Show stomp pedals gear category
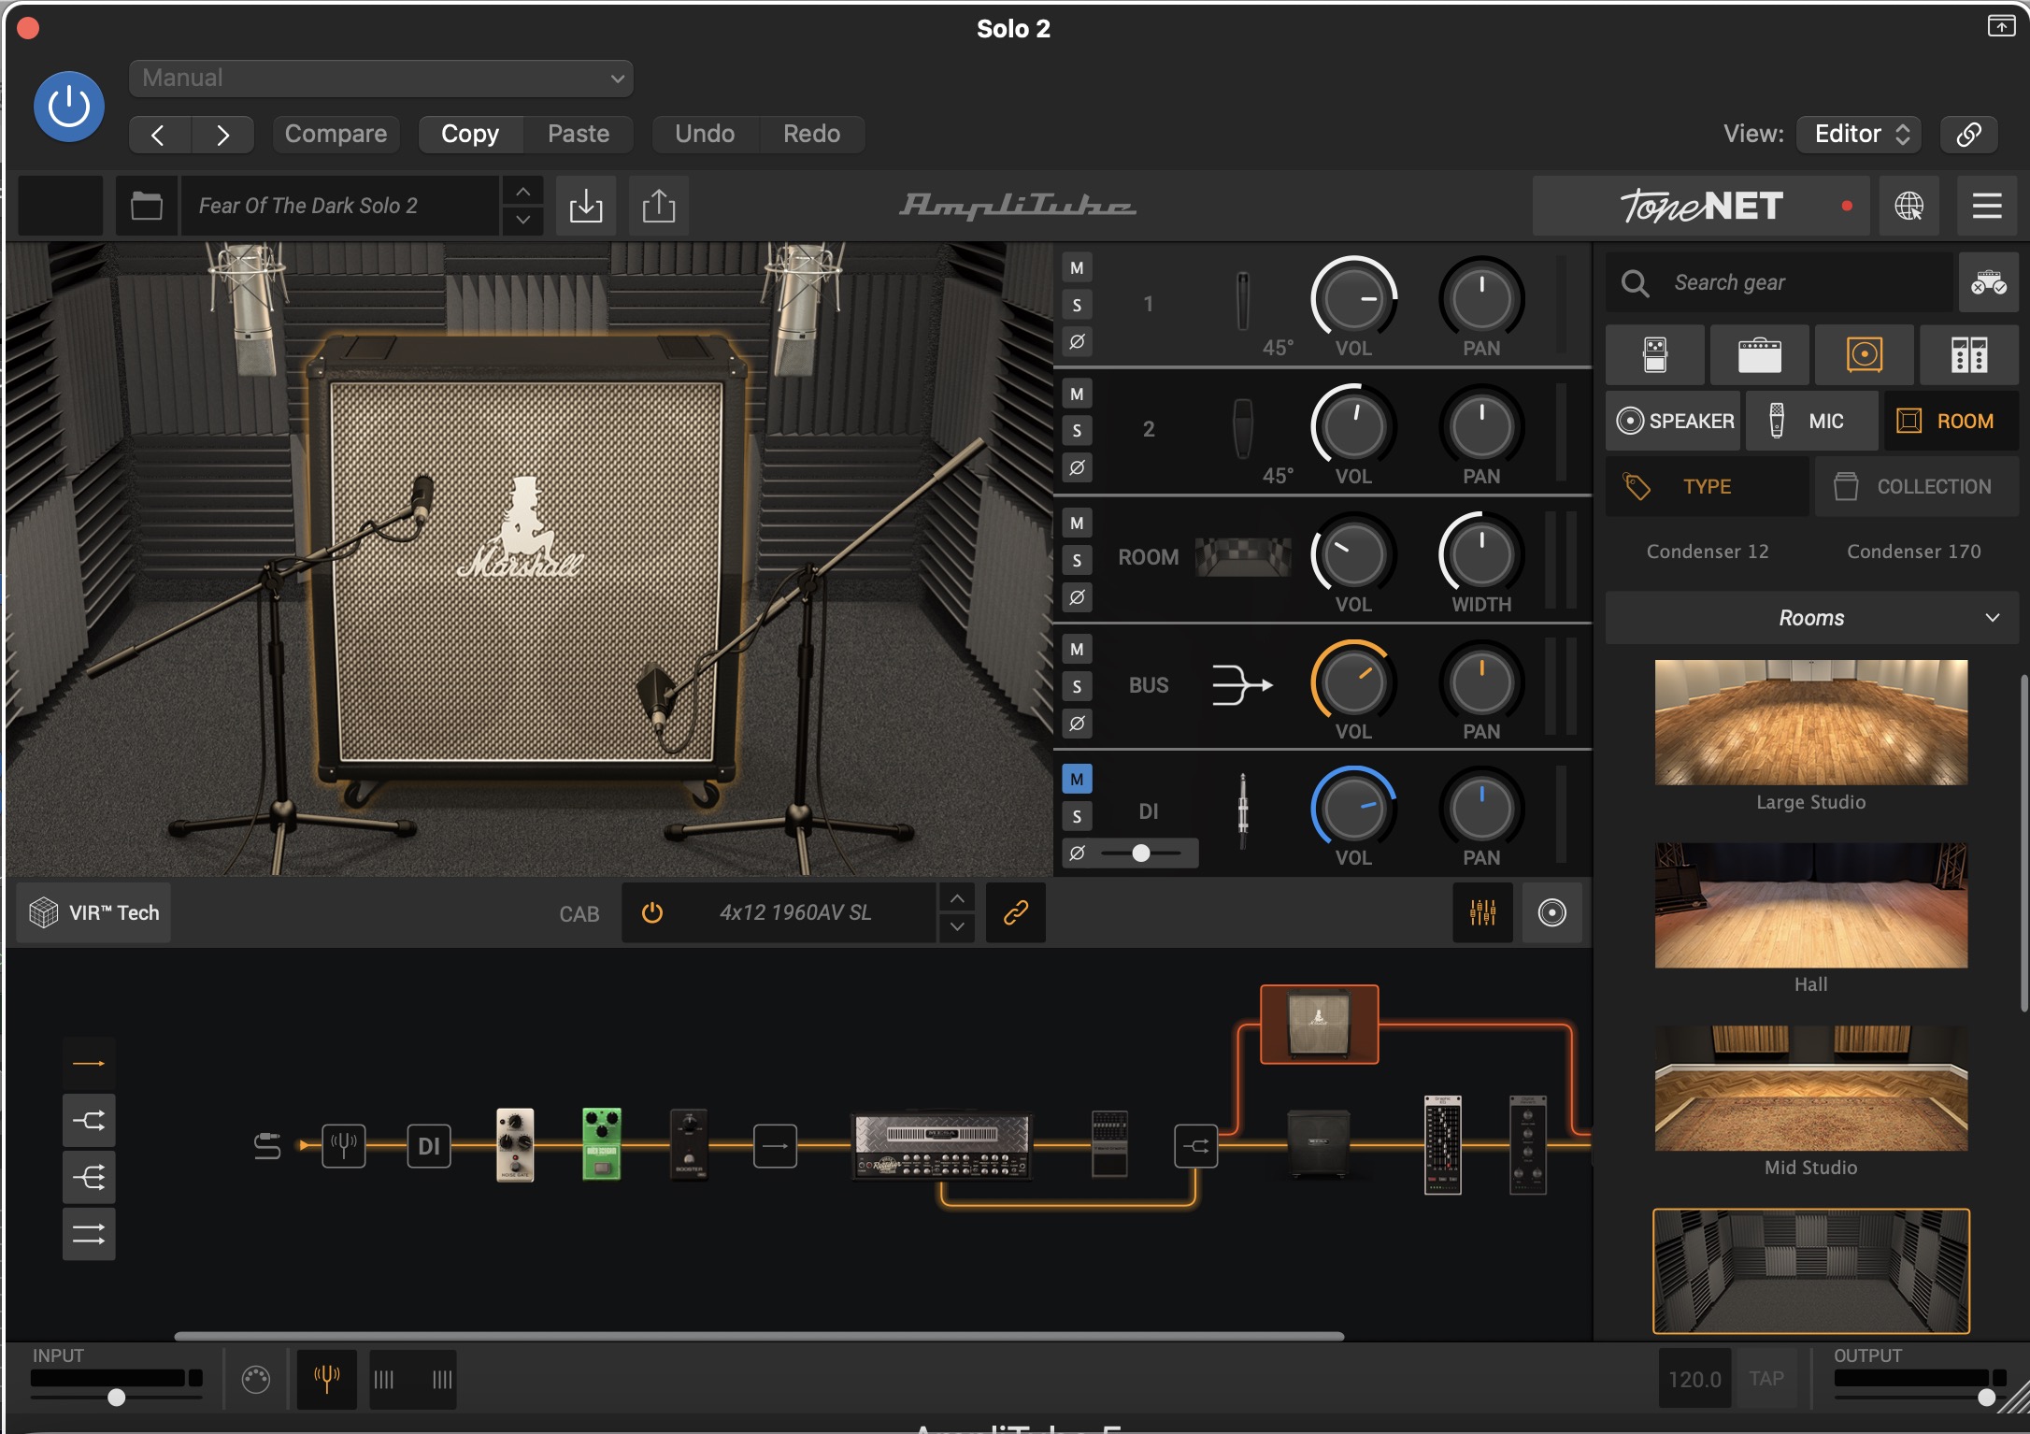 click(1655, 355)
